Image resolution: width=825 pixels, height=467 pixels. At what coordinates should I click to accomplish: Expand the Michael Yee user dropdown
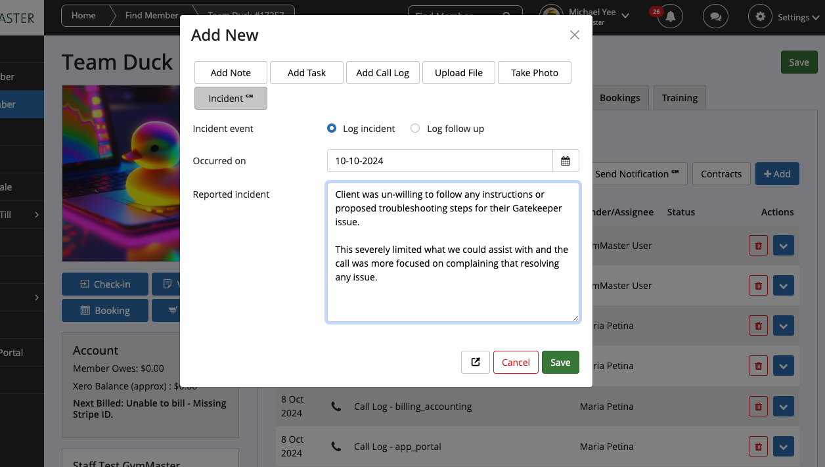(625, 16)
